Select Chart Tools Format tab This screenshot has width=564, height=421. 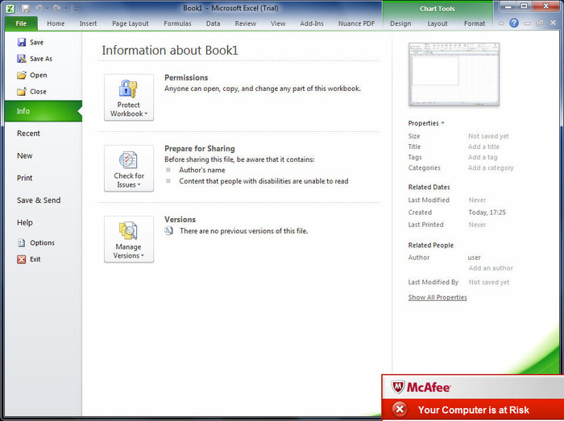pyautogui.click(x=475, y=23)
